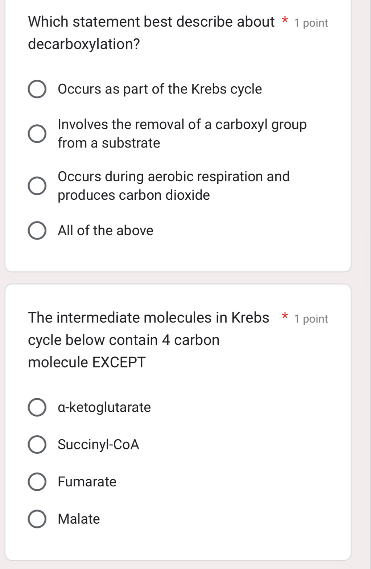371x569 pixels.
Task: Click the "1 point" label on first question
Action: (x=311, y=22)
